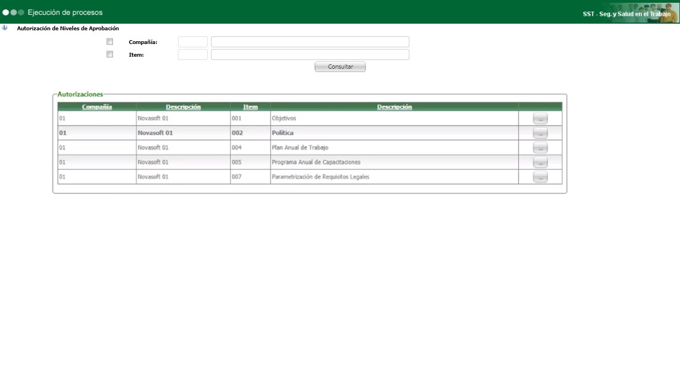
Task: Sort by the item Descripción header on the right
Action: point(395,107)
